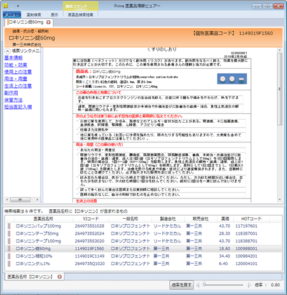Viewport: 287px width, 295px height.
Task: Click the row icon beside ロキソニンゲル1%
Action: click(x=9, y=264)
